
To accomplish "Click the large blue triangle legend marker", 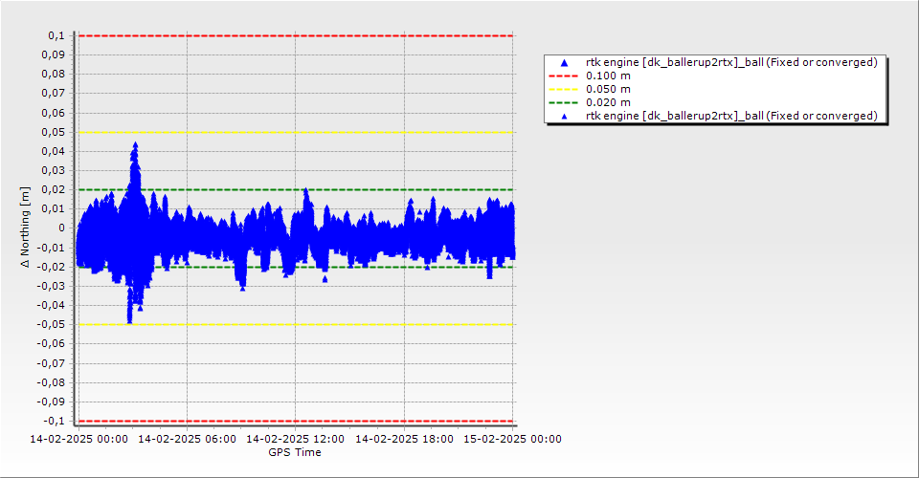I will [x=565, y=62].
